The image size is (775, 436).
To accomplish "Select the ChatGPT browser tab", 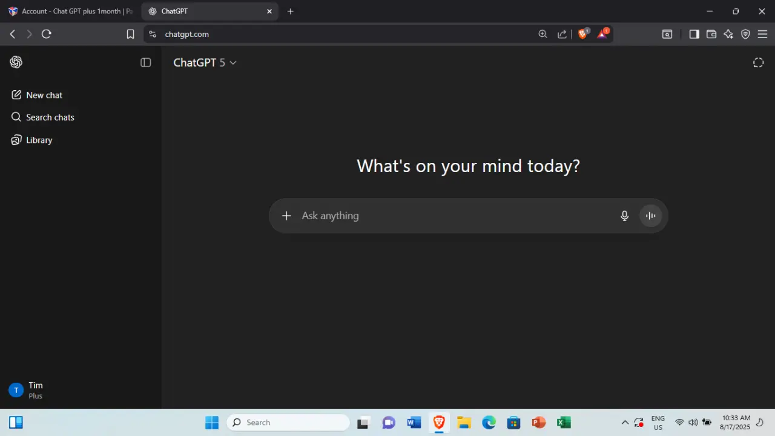I will [209, 12].
